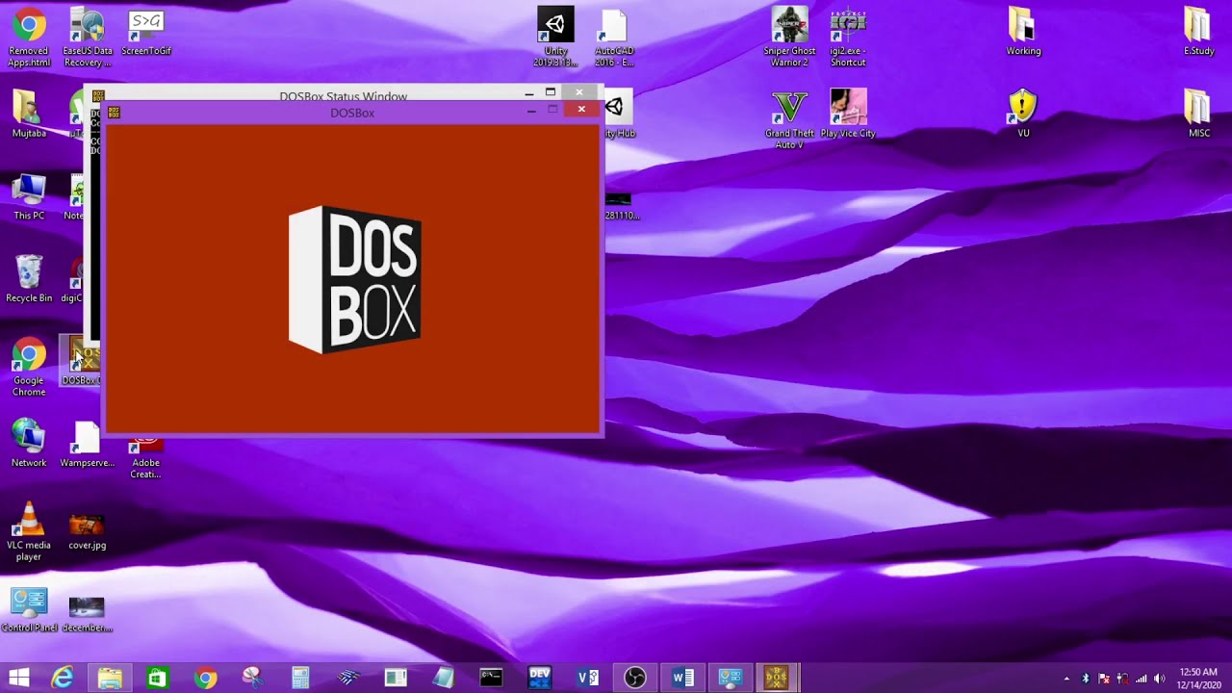Select the Google Chrome desktop shortcut
Image resolution: width=1232 pixels, height=693 pixels.
pos(29,368)
